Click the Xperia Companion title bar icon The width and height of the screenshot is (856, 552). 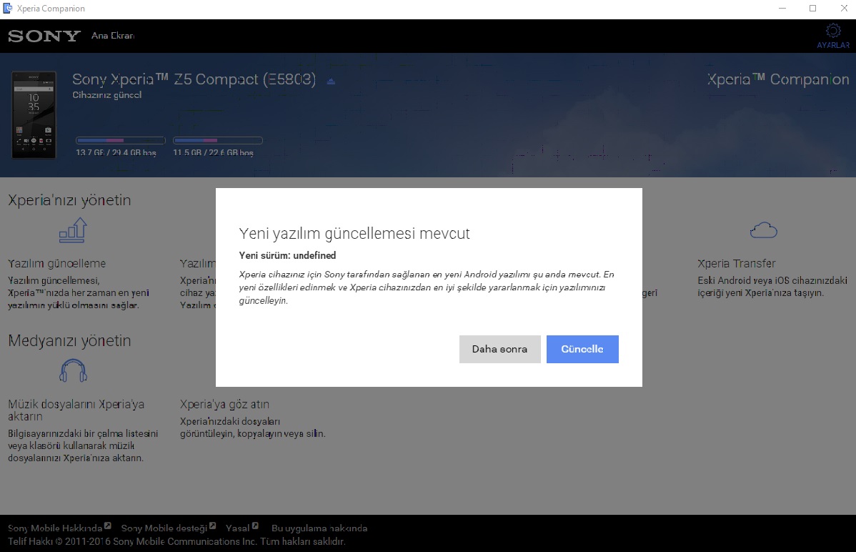click(8, 9)
